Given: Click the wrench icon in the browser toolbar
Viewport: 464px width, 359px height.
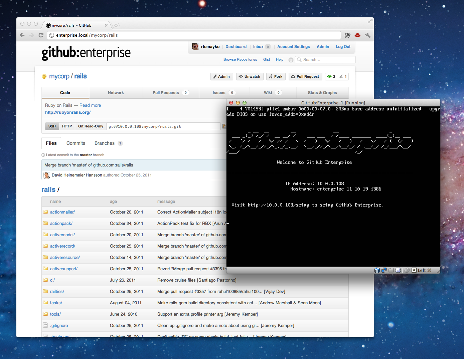Looking at the screenshot, I should click(368, 35).
